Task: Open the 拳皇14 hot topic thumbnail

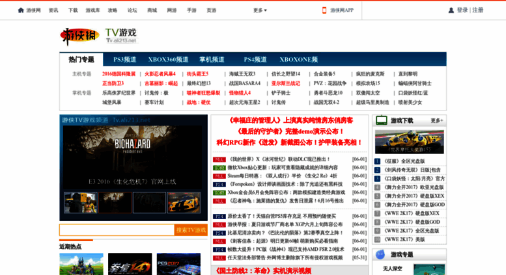Action: tap(130, 264)
